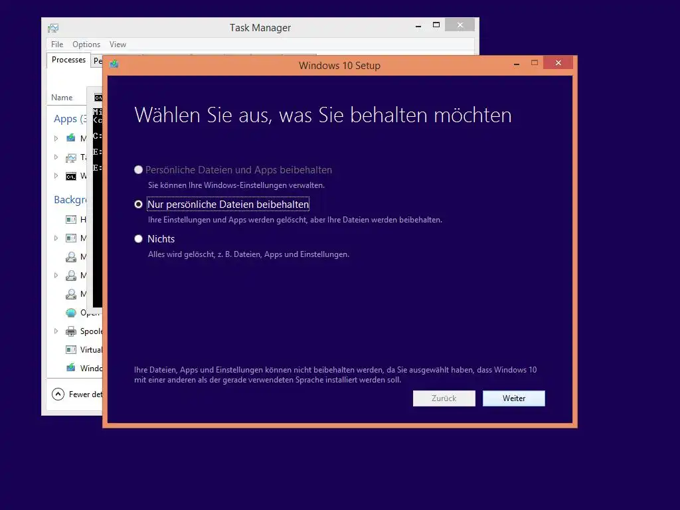
Task: Select 'Nur persönliche Dateien beibehalten' radio button
Action: coord(138,205)
